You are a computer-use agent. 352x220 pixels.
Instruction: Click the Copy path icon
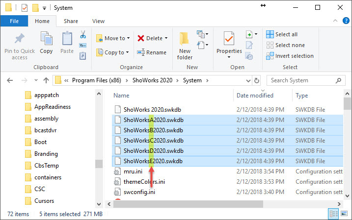(82, 46)
